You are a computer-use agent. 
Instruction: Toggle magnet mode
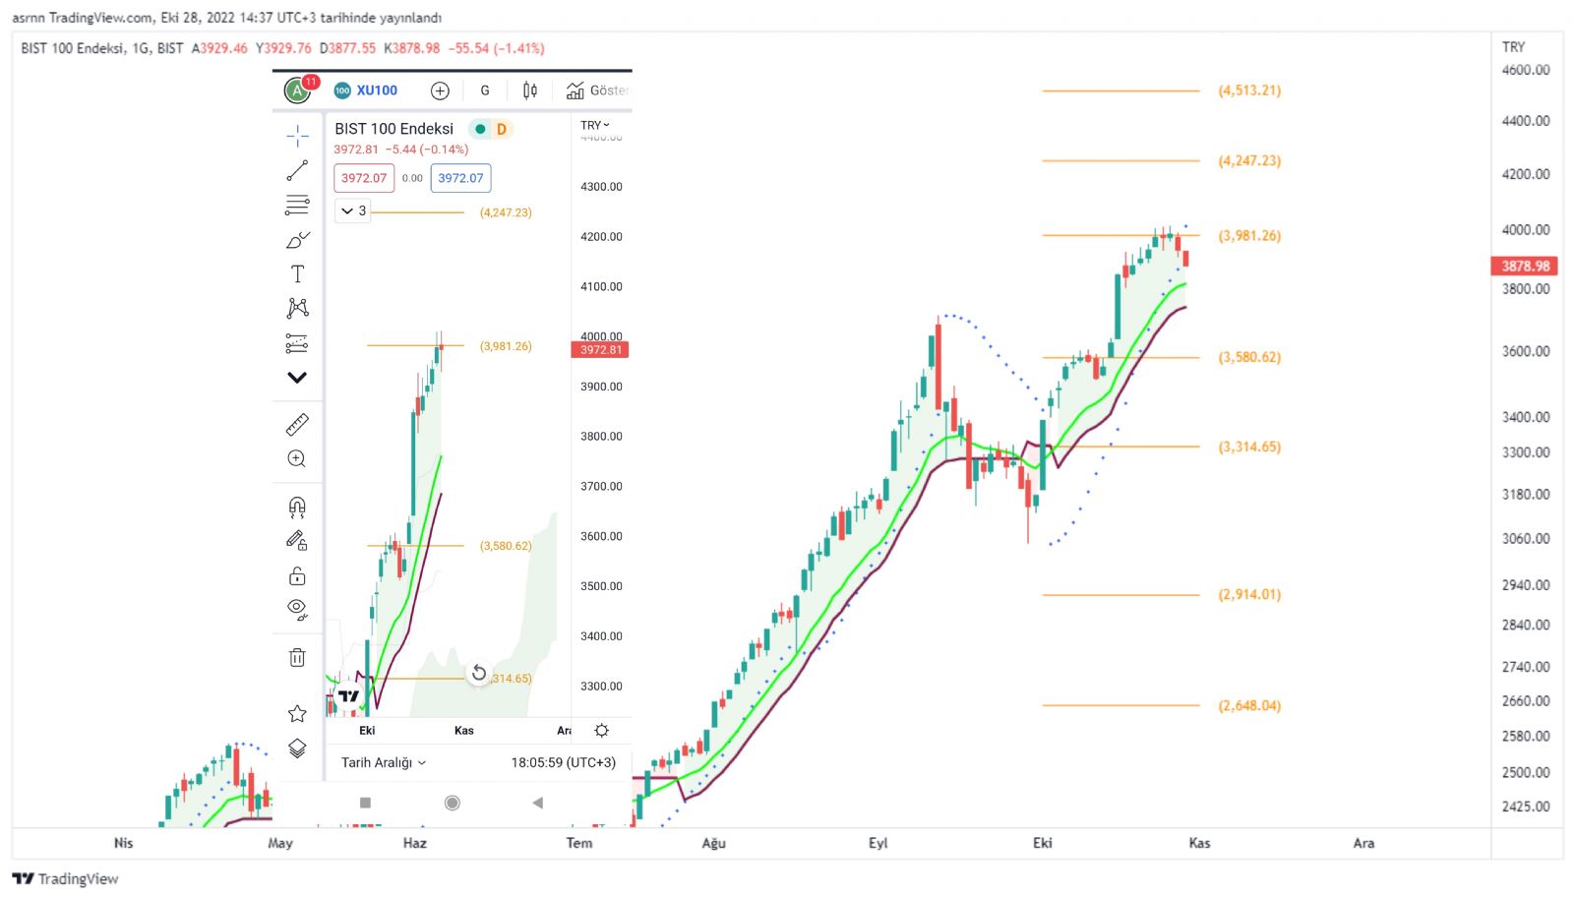coord(297,507)
